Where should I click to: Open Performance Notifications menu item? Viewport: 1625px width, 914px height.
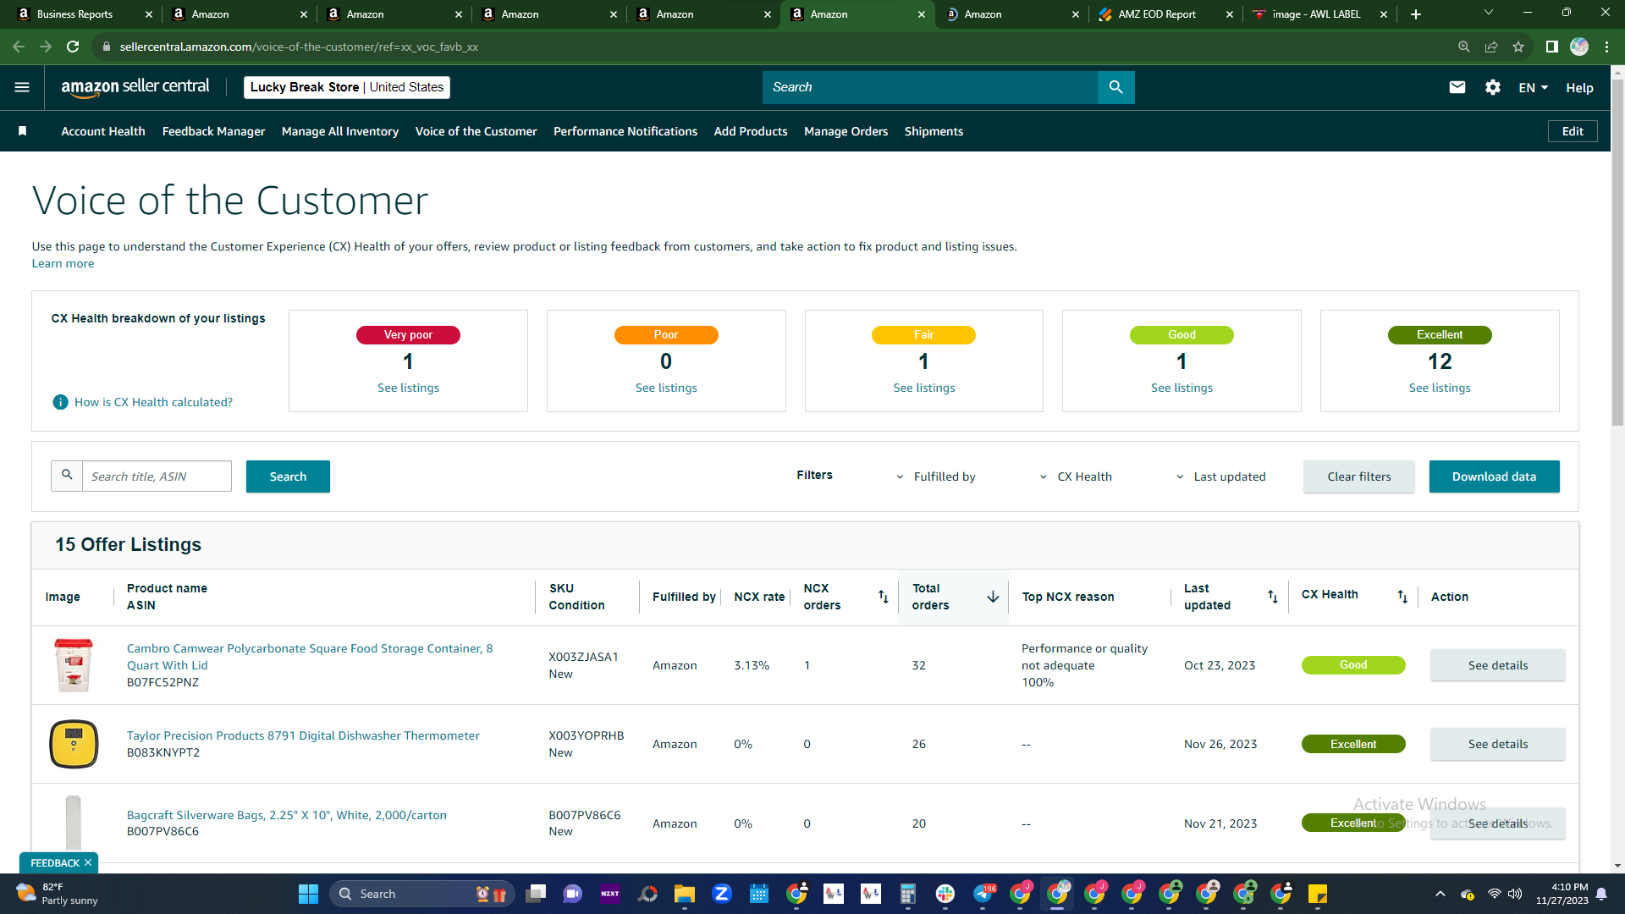click(x=625, y=131)
